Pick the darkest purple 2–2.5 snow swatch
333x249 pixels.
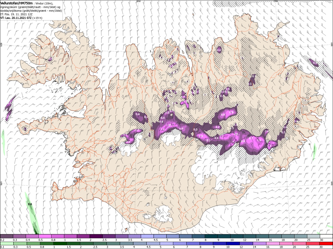tap(96, 236)
